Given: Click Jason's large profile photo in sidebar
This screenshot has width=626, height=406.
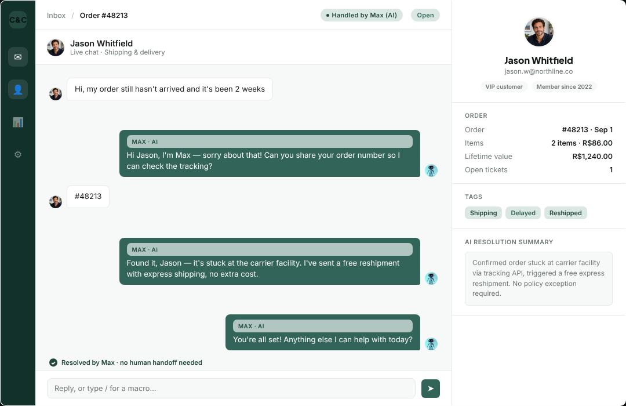Looking at the screenshot, I should point(538,31).
